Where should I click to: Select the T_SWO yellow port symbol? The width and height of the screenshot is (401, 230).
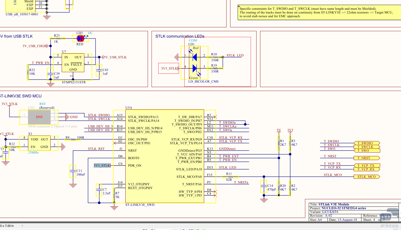[367, 150]
